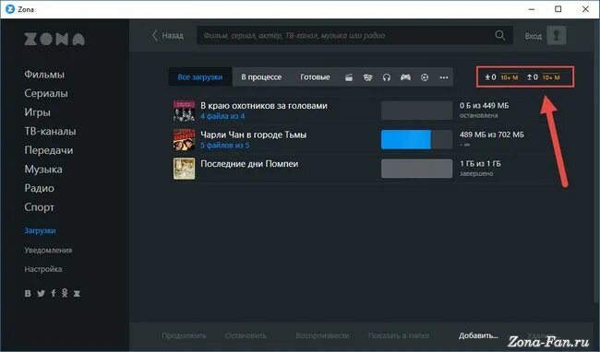Click the Добавить... button

click(x=478, y=335)
